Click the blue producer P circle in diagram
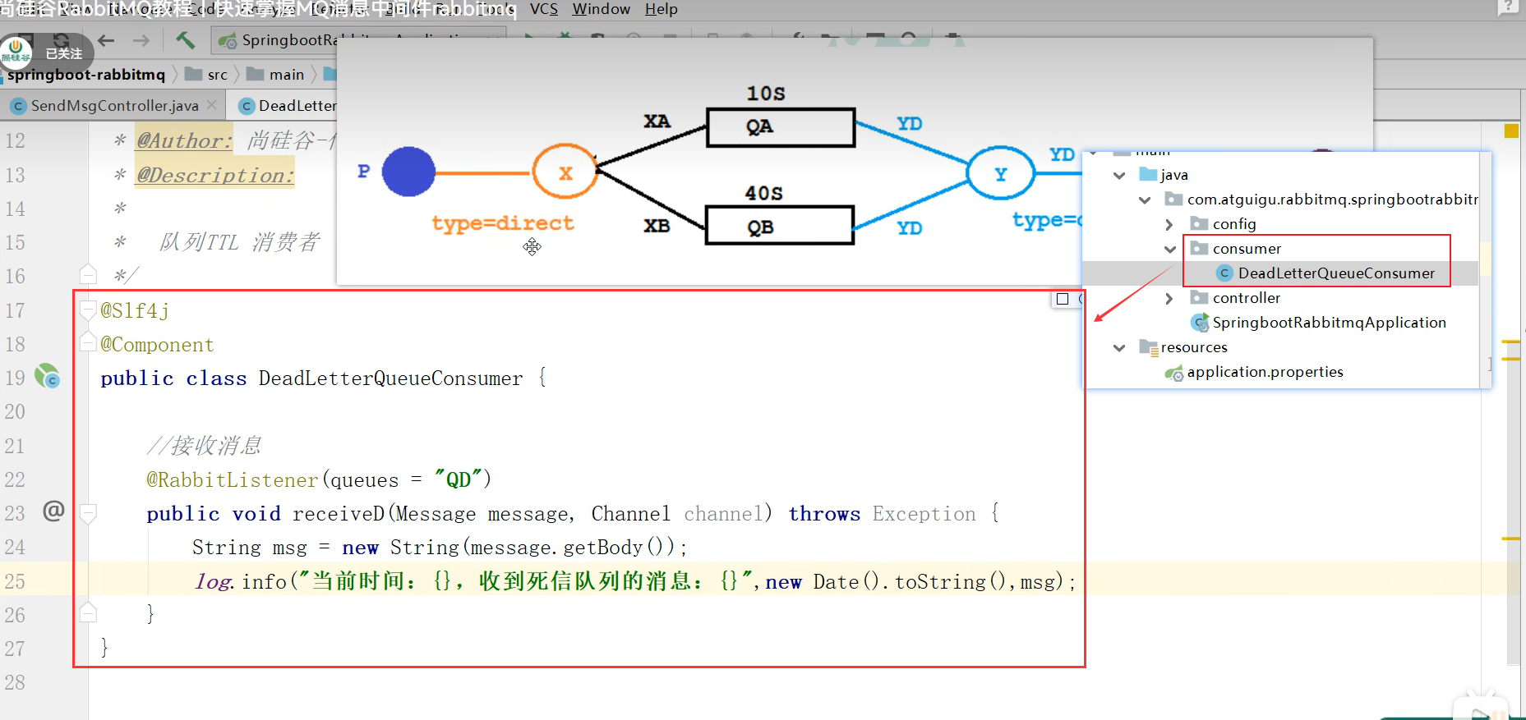 tap(408, 172)
